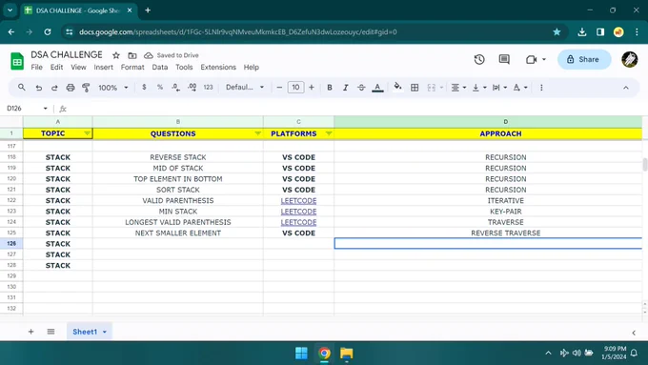Open LEETCODE link for LONGEST VALID PARENTHESIS
Image resolution: width=648 pixels, height=365 pixels.
tap(298, 222)
